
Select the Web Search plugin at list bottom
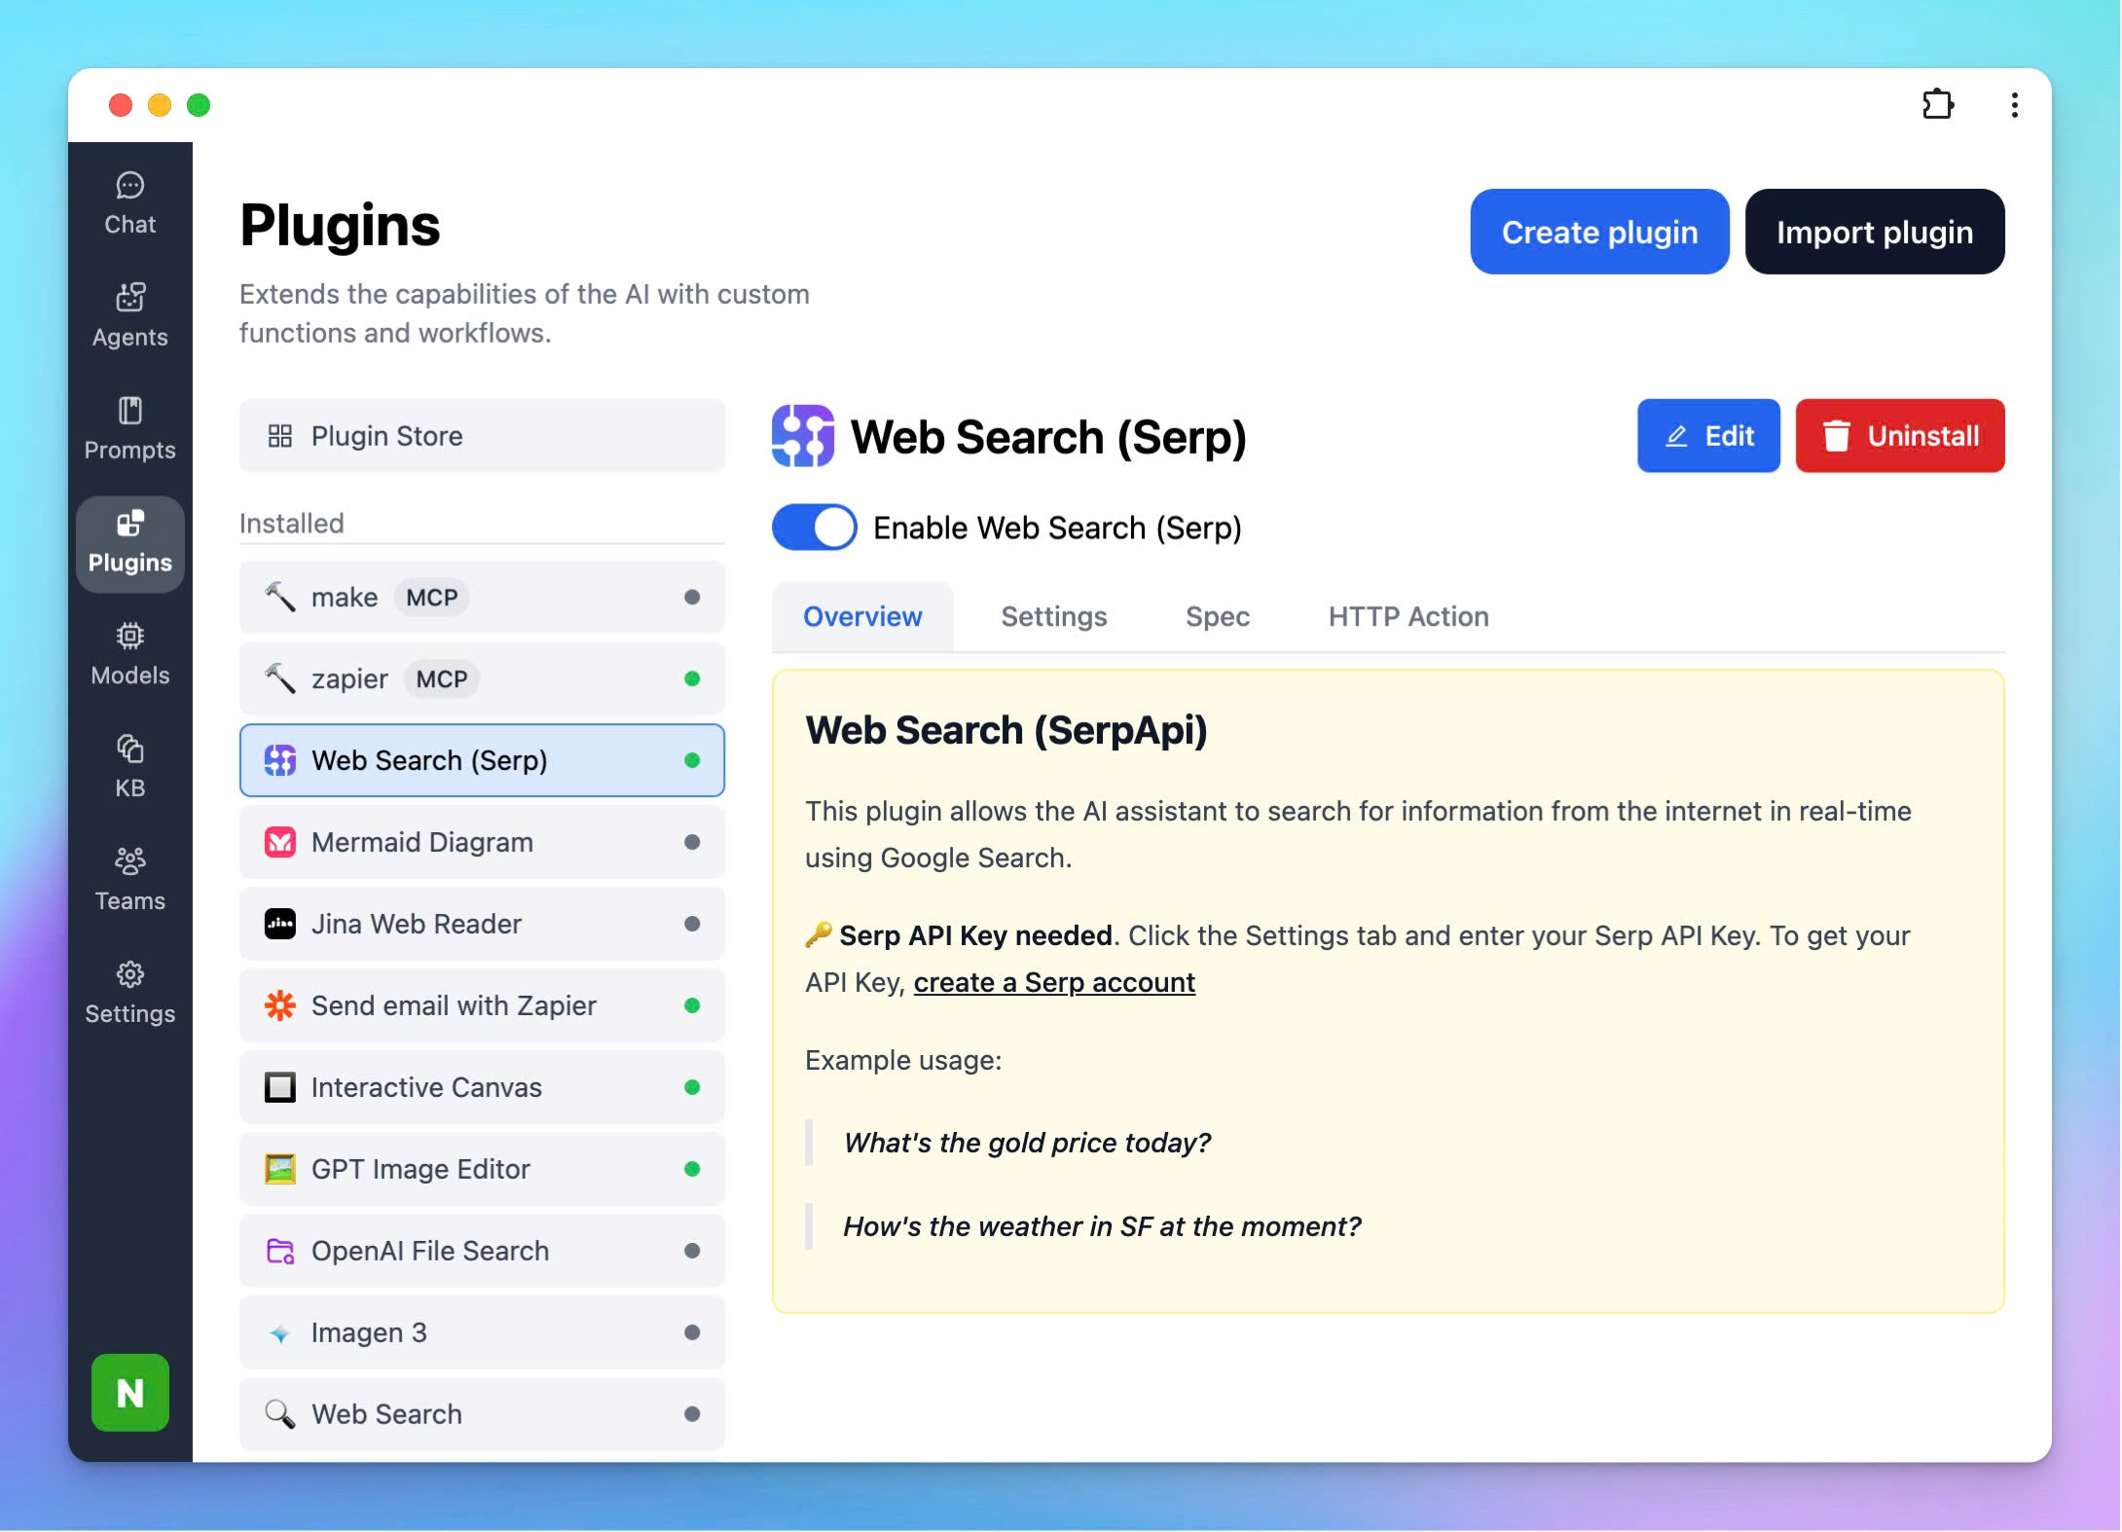click(x=482, y=1414)
